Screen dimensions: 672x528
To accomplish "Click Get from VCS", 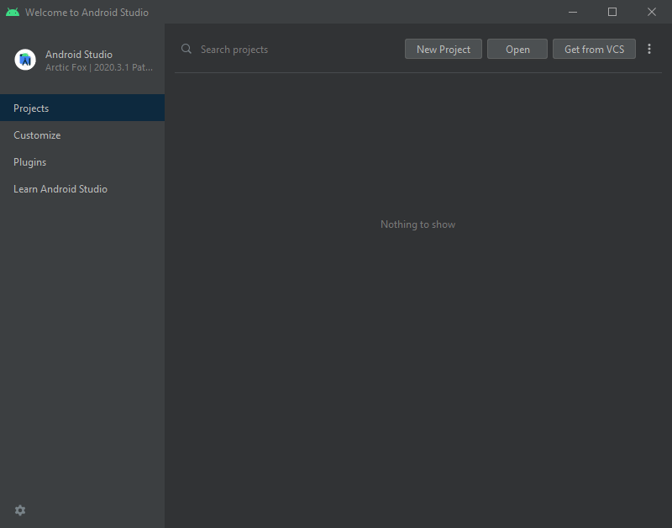I will (594, 49).
